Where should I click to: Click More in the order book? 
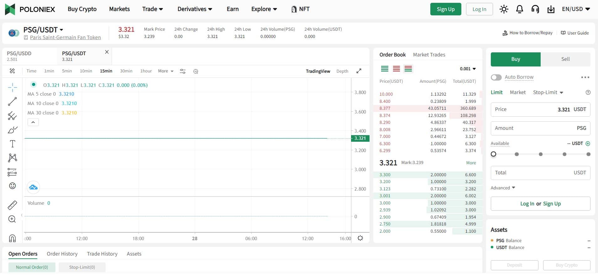(471, 163)
